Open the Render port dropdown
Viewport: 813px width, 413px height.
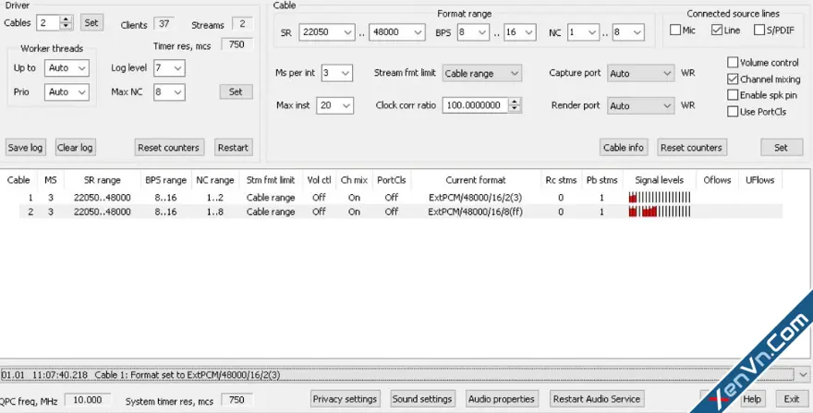point(641,106)
